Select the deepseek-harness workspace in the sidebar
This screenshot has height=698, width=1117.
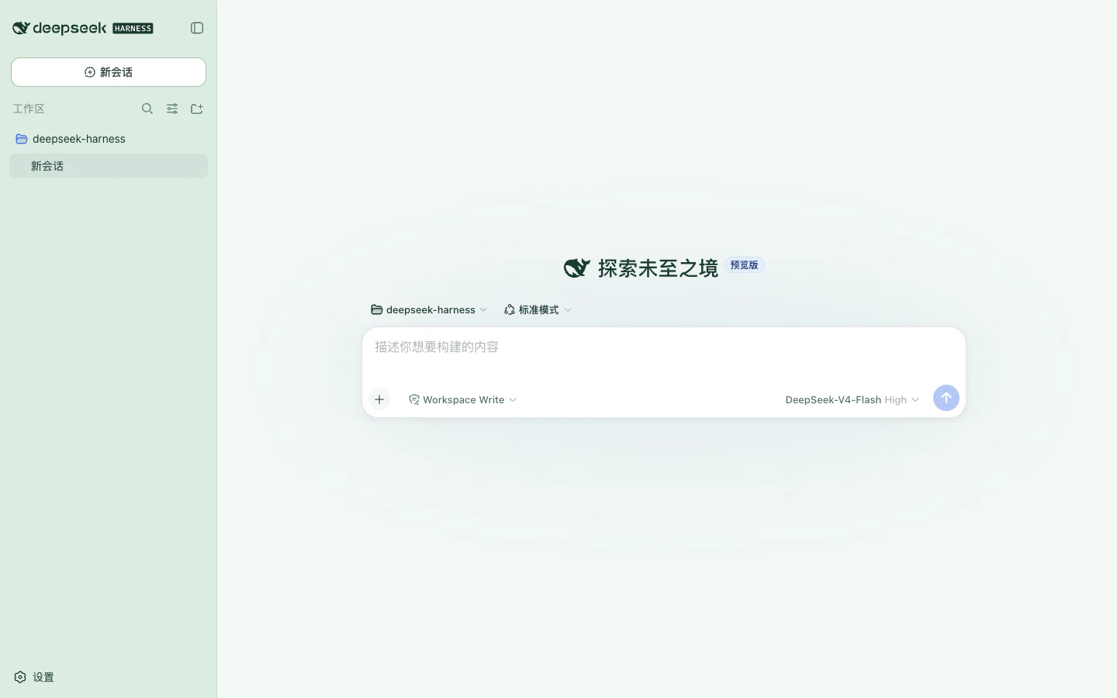[x=109, y=139]
